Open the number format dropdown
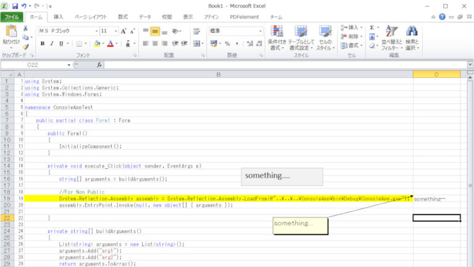 [260, 31]
